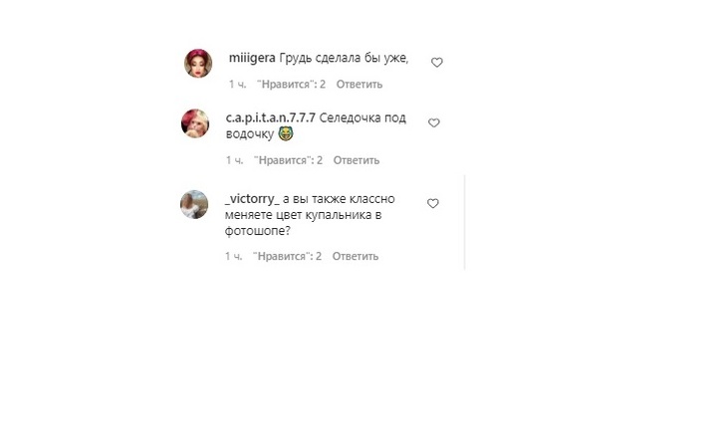Click the vertical scrollbar beside the comments
Viewport: 727px width, 437px height.
tap(464, 222)
